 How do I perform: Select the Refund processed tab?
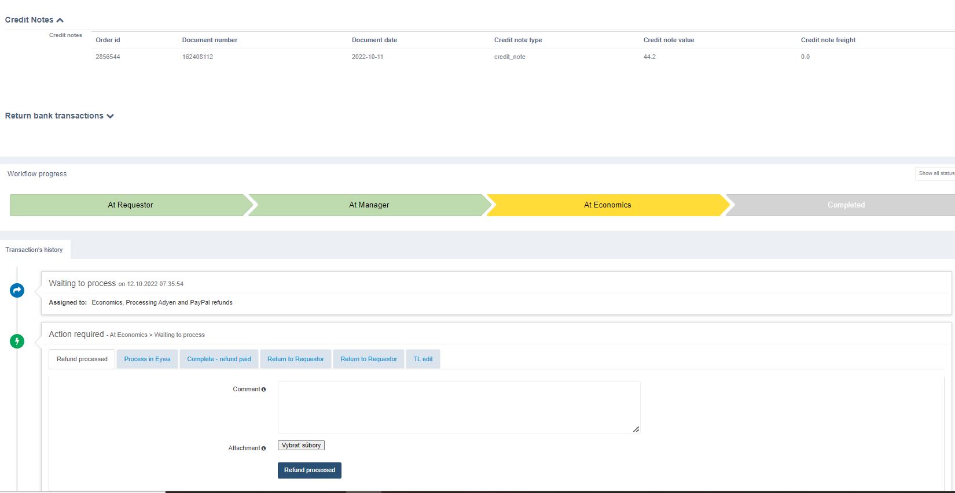82,359
